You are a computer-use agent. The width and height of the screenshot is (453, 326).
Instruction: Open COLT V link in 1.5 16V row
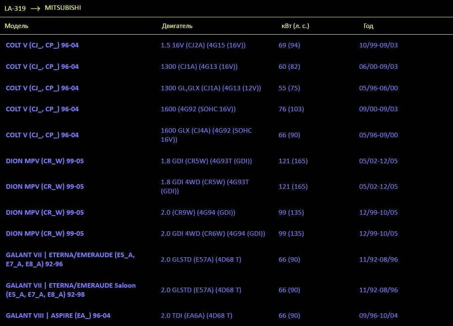42,45
